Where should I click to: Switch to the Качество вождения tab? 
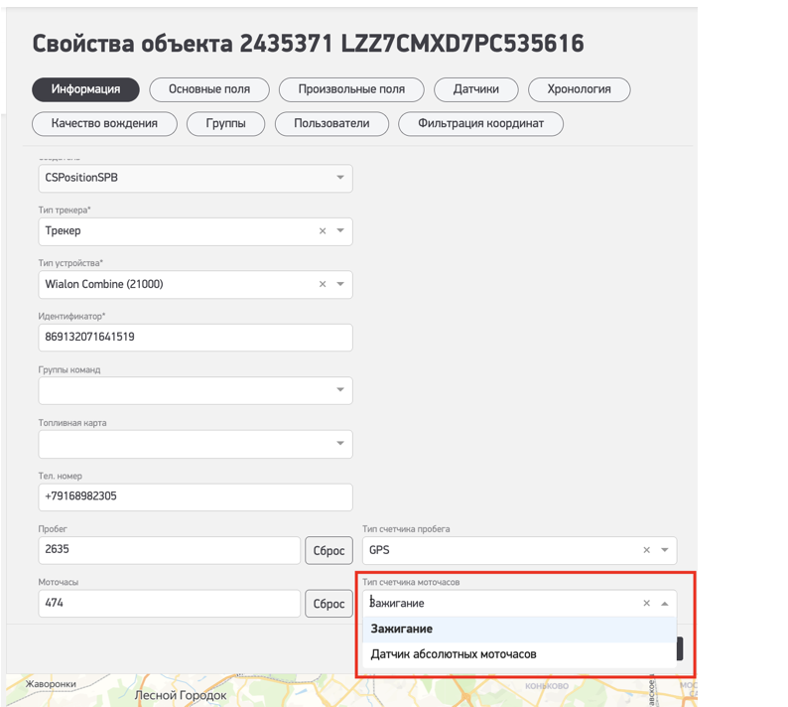click(x=104, y=124)
